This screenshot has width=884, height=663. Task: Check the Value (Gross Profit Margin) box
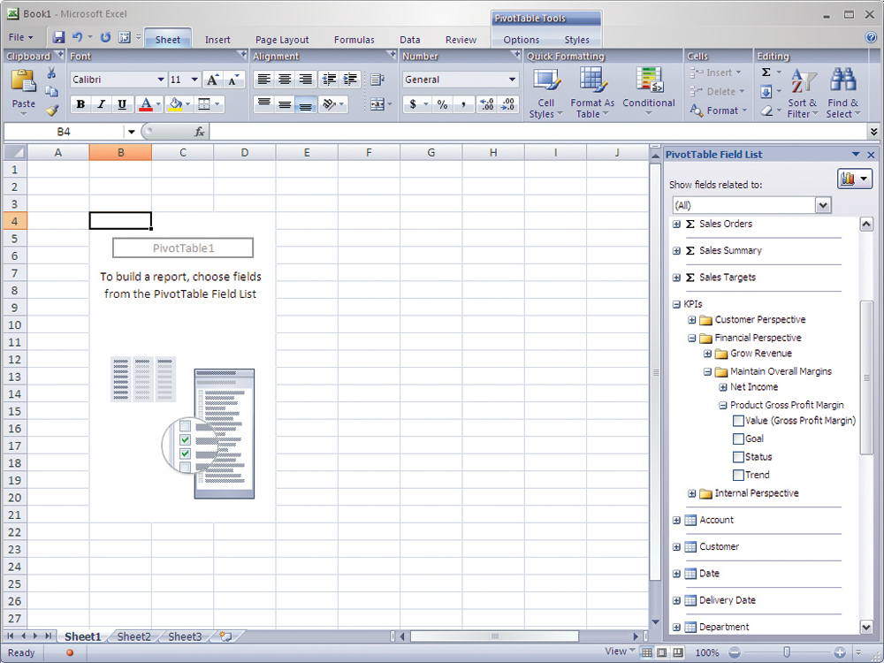(738, 421)
